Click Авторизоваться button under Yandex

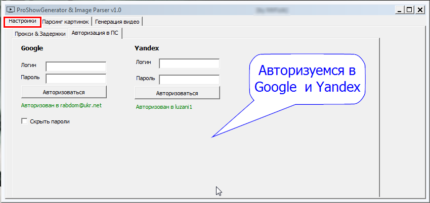[x=177, y=93]
